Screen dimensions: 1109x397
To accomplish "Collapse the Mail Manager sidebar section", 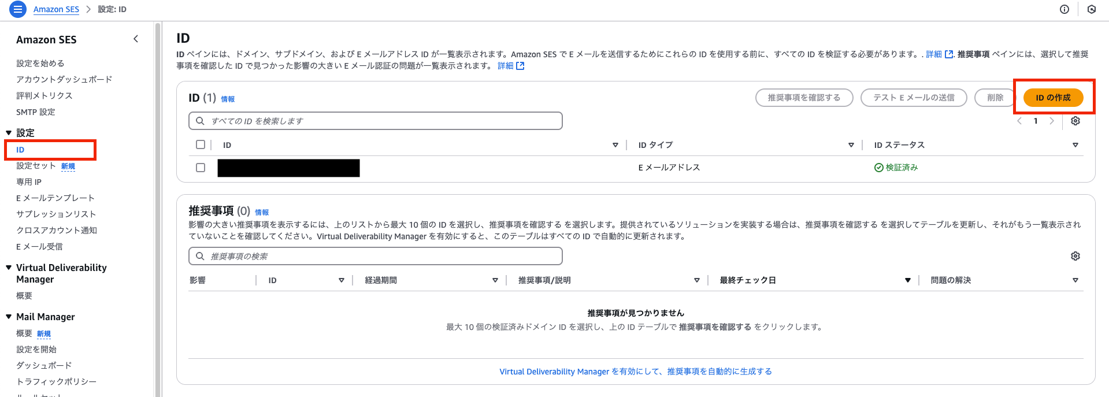I will [x=9, y=317].
